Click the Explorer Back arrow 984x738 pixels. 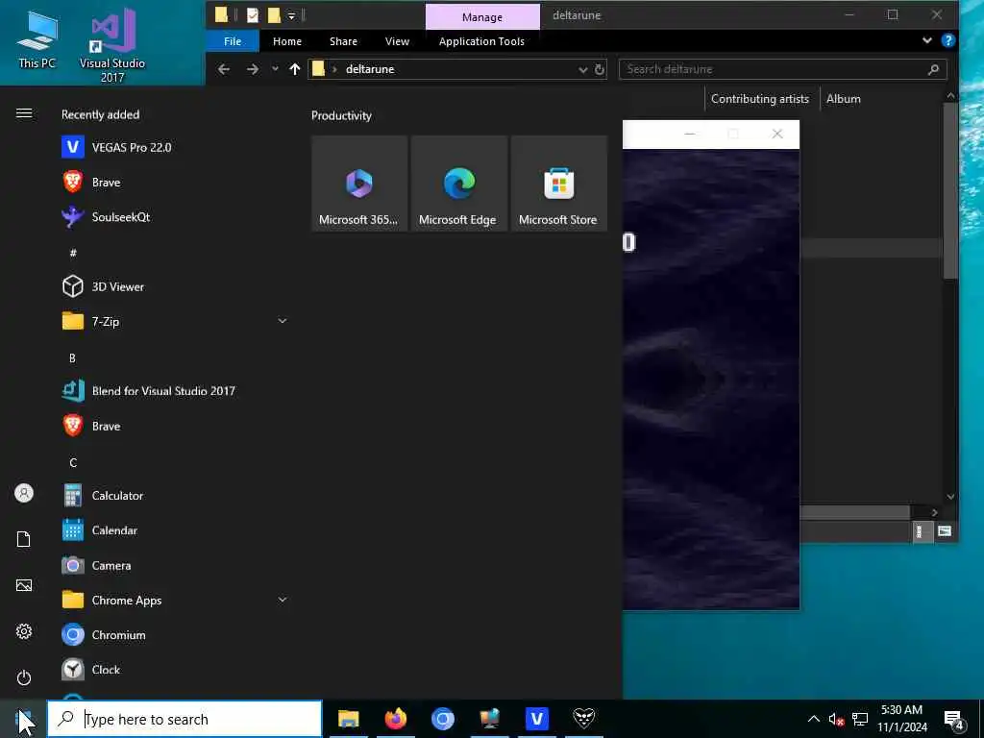(x=224, y=69)
